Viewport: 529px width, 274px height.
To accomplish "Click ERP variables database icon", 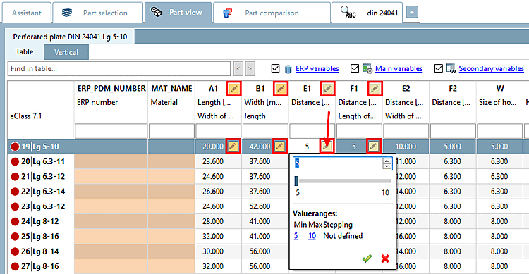I will 288,69.
